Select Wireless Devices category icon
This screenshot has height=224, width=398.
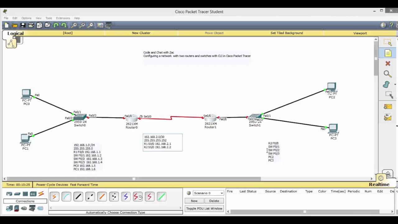[x=33, y=194]
